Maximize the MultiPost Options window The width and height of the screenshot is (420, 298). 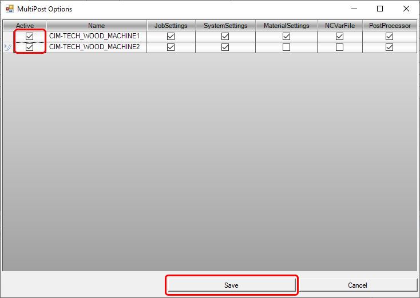pyautogui.click(x=380, y=9)
